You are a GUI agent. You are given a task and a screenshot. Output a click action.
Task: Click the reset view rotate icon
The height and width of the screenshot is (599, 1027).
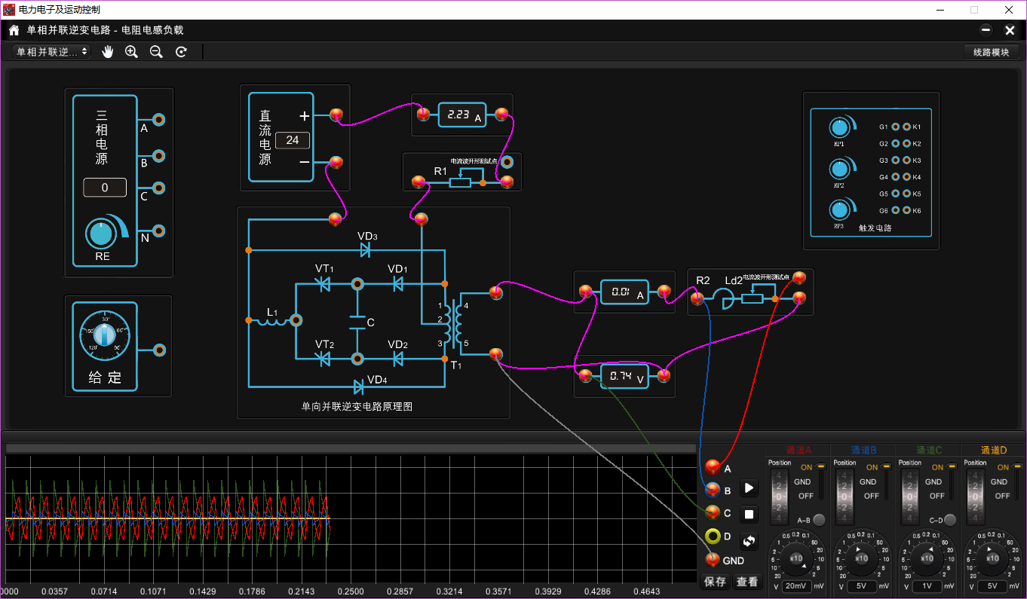coord(181,52)
